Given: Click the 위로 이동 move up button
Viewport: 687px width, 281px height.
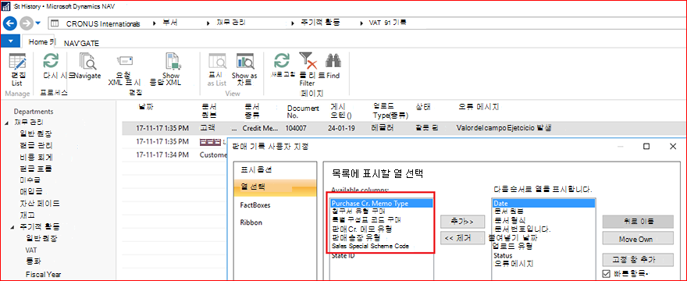Looking at the screenshot, I should pos(638,222).
